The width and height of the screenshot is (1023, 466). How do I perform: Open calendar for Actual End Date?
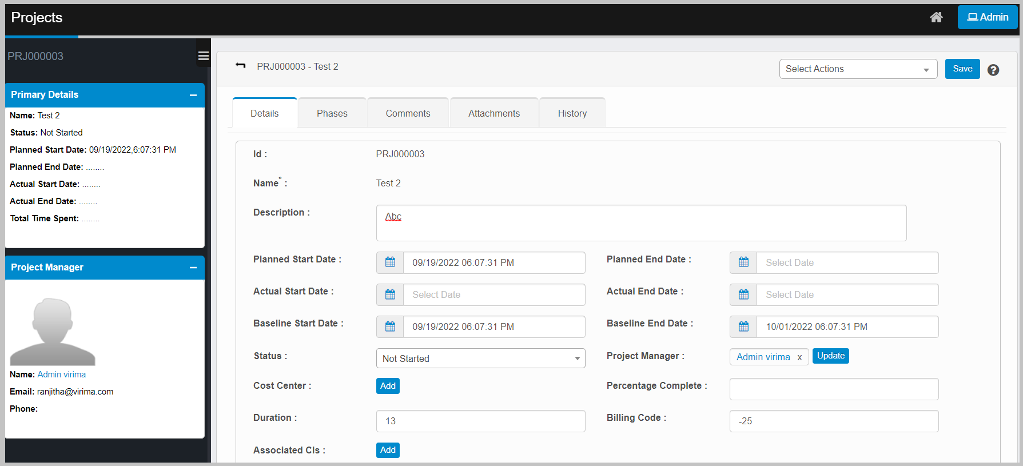point(743,294)
